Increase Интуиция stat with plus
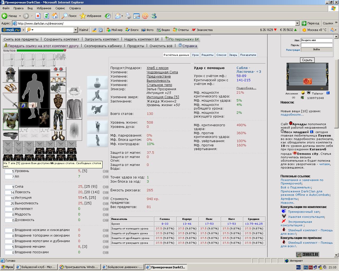The image size is (339, 271). 107,198
